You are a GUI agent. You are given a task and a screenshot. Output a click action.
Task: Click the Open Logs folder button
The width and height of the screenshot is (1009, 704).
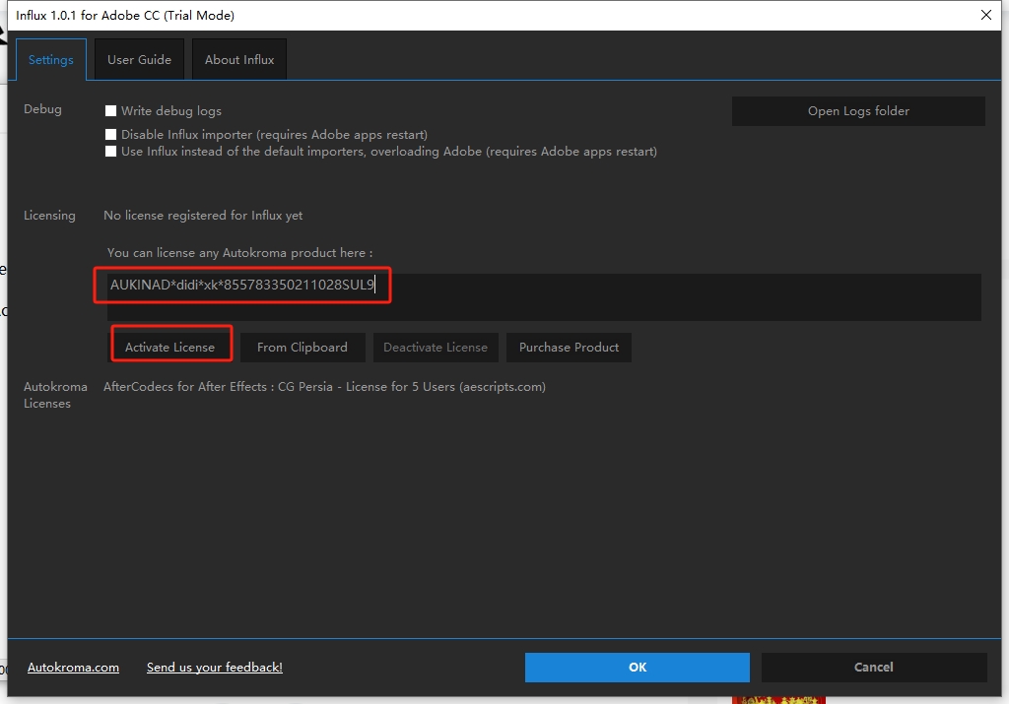coord(858,111)
